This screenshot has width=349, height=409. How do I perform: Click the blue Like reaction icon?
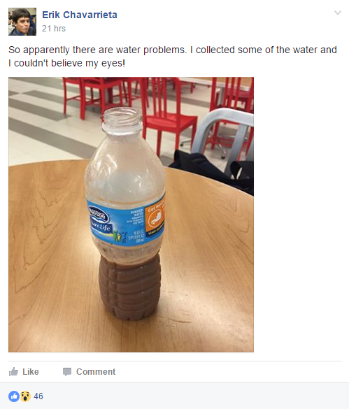(14, 396)
